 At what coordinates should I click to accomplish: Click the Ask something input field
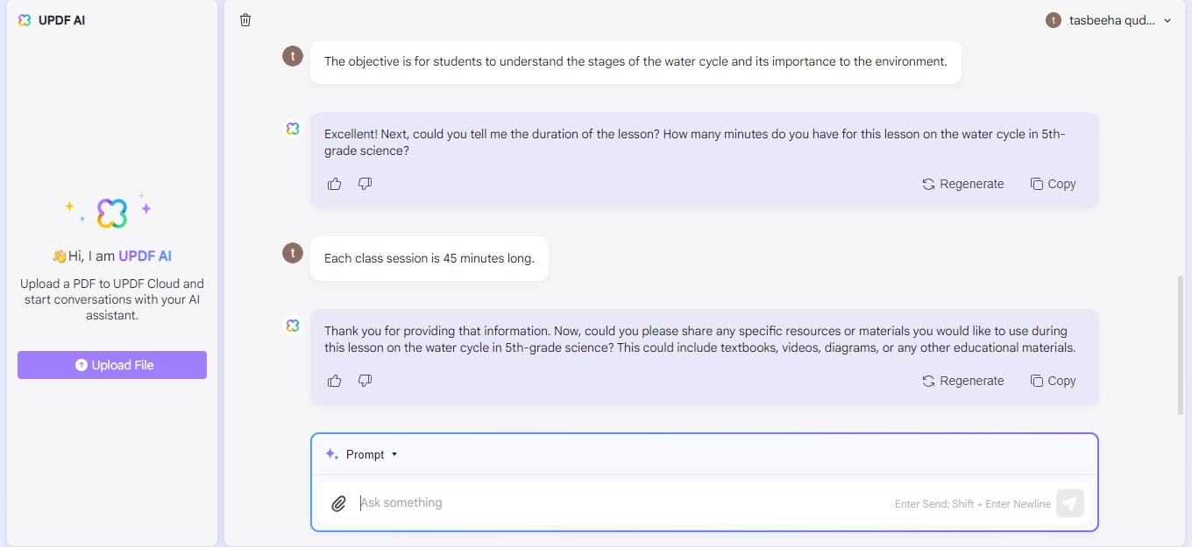(x=526, y=502)
